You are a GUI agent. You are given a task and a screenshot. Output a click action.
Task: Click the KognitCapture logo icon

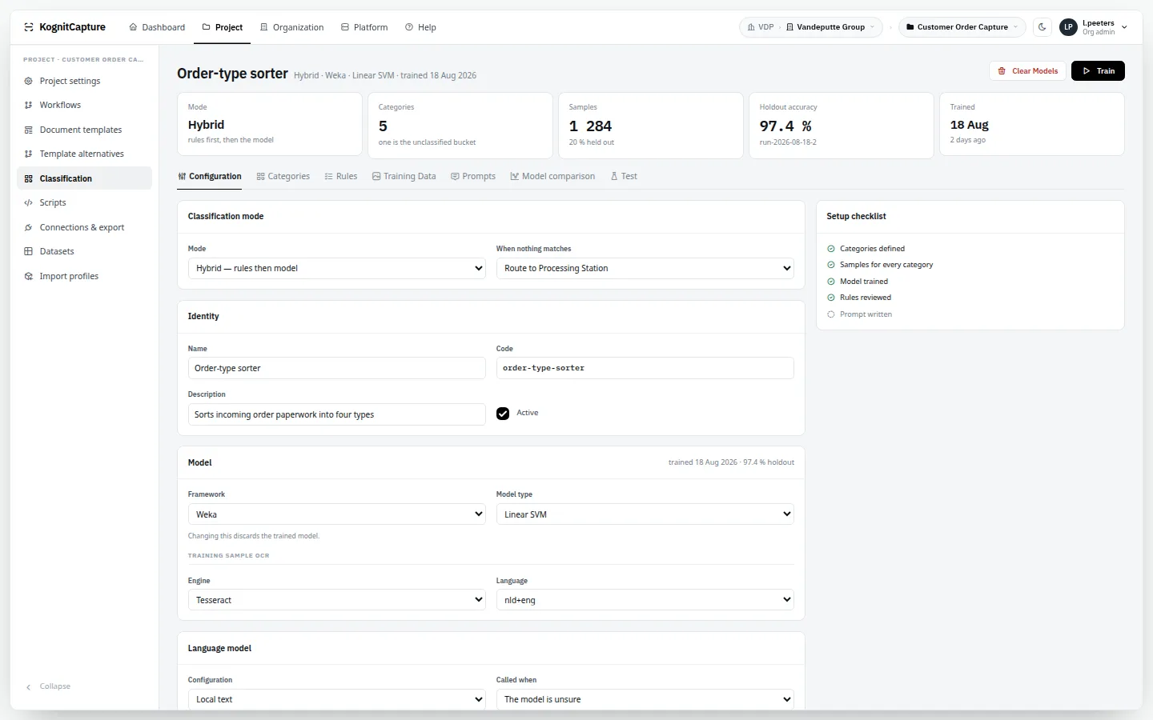29,27
